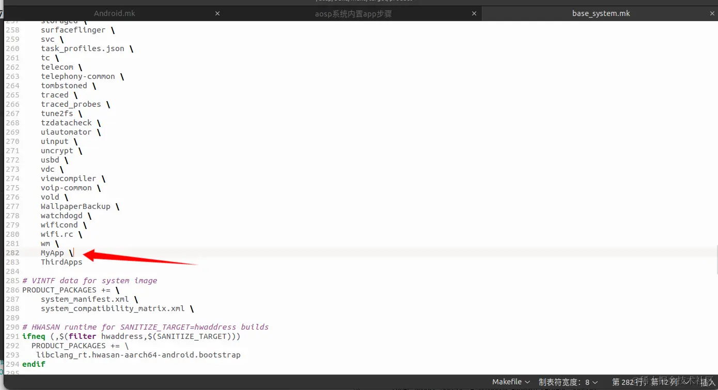Click the ifneq keyword on line 291

[x=34, y=336]
